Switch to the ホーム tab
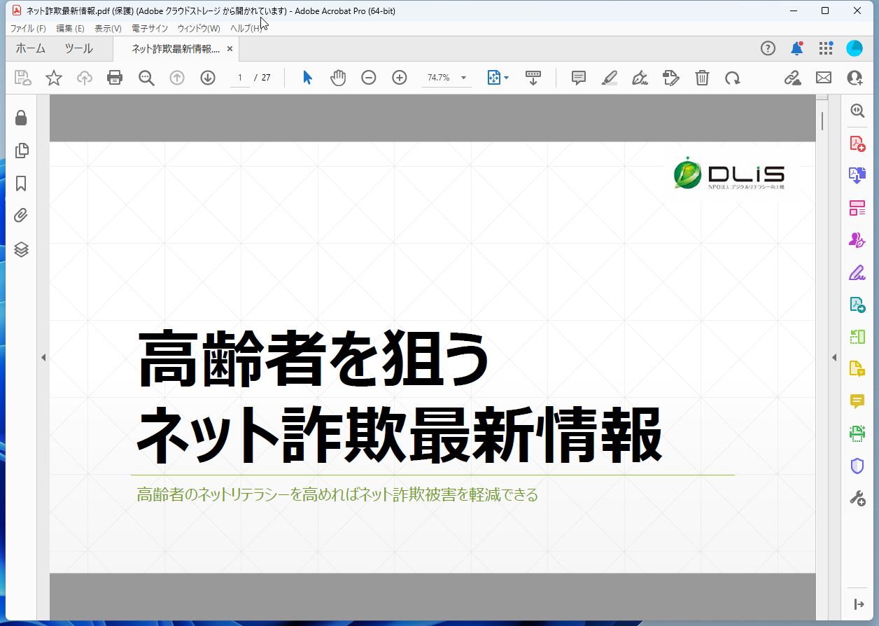Screen dimensions: 879x626 (x=30, y=48)
